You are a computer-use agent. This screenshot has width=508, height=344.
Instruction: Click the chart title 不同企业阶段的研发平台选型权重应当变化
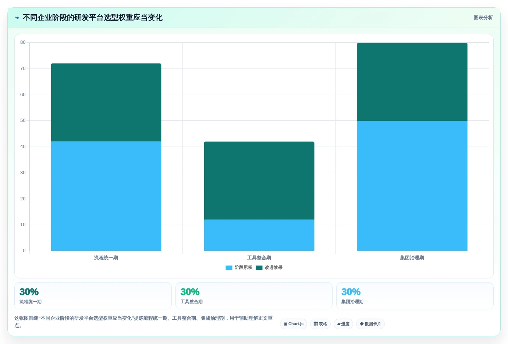(92, 18)
